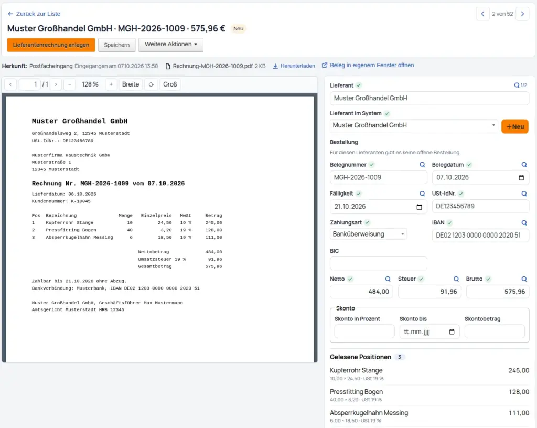Click the empty BIC field

tap(379, 263)
